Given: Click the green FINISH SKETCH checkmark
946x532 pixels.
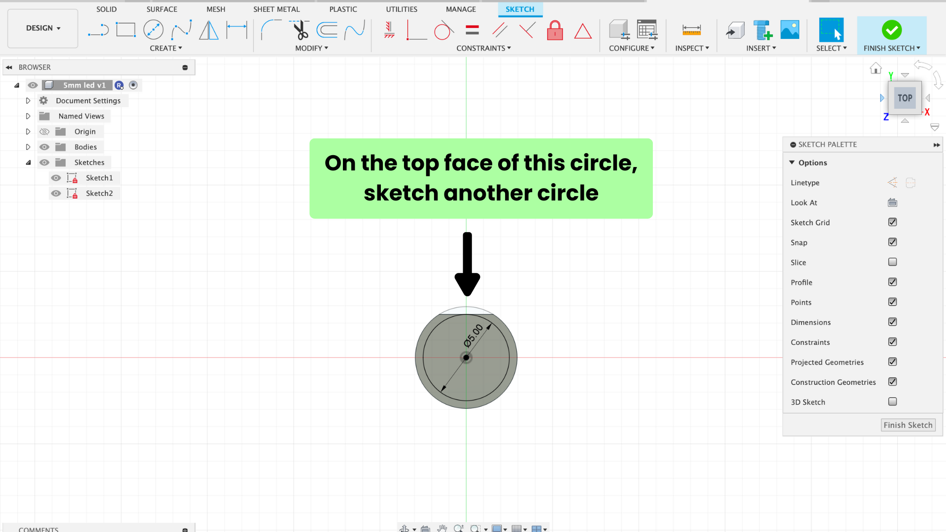Looking at the screenshot, I should click(891, 30).
